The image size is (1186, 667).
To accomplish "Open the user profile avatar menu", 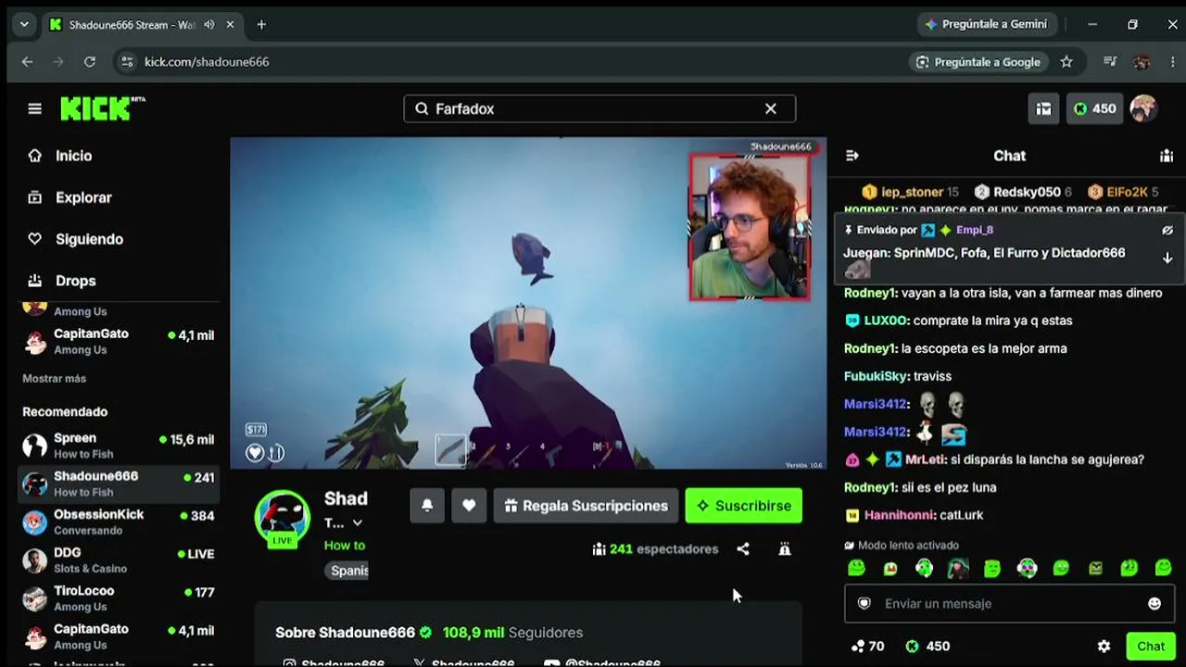I will (x=1144, y=108).
